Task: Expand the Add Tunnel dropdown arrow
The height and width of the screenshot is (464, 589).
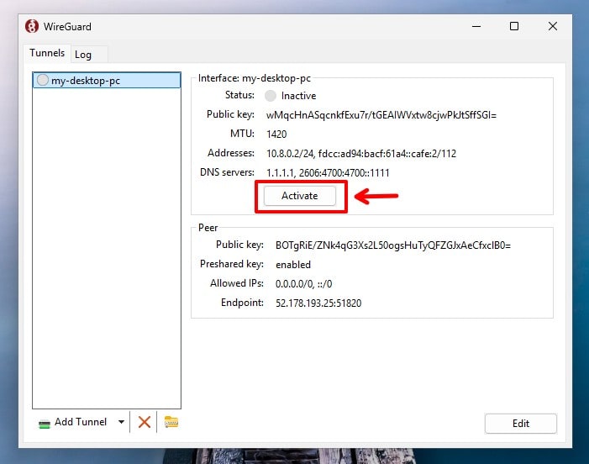Action: tap(121, 422)
